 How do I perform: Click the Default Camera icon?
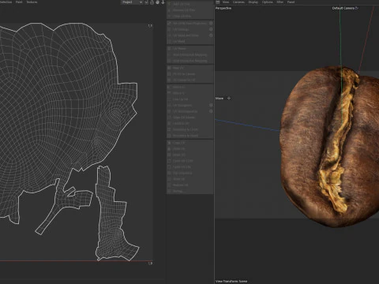point(357,8)
